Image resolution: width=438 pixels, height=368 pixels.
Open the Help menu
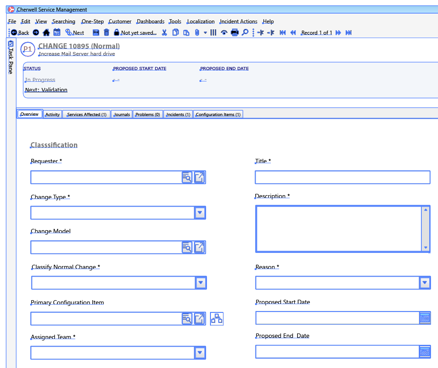click(x=268, y=21)
